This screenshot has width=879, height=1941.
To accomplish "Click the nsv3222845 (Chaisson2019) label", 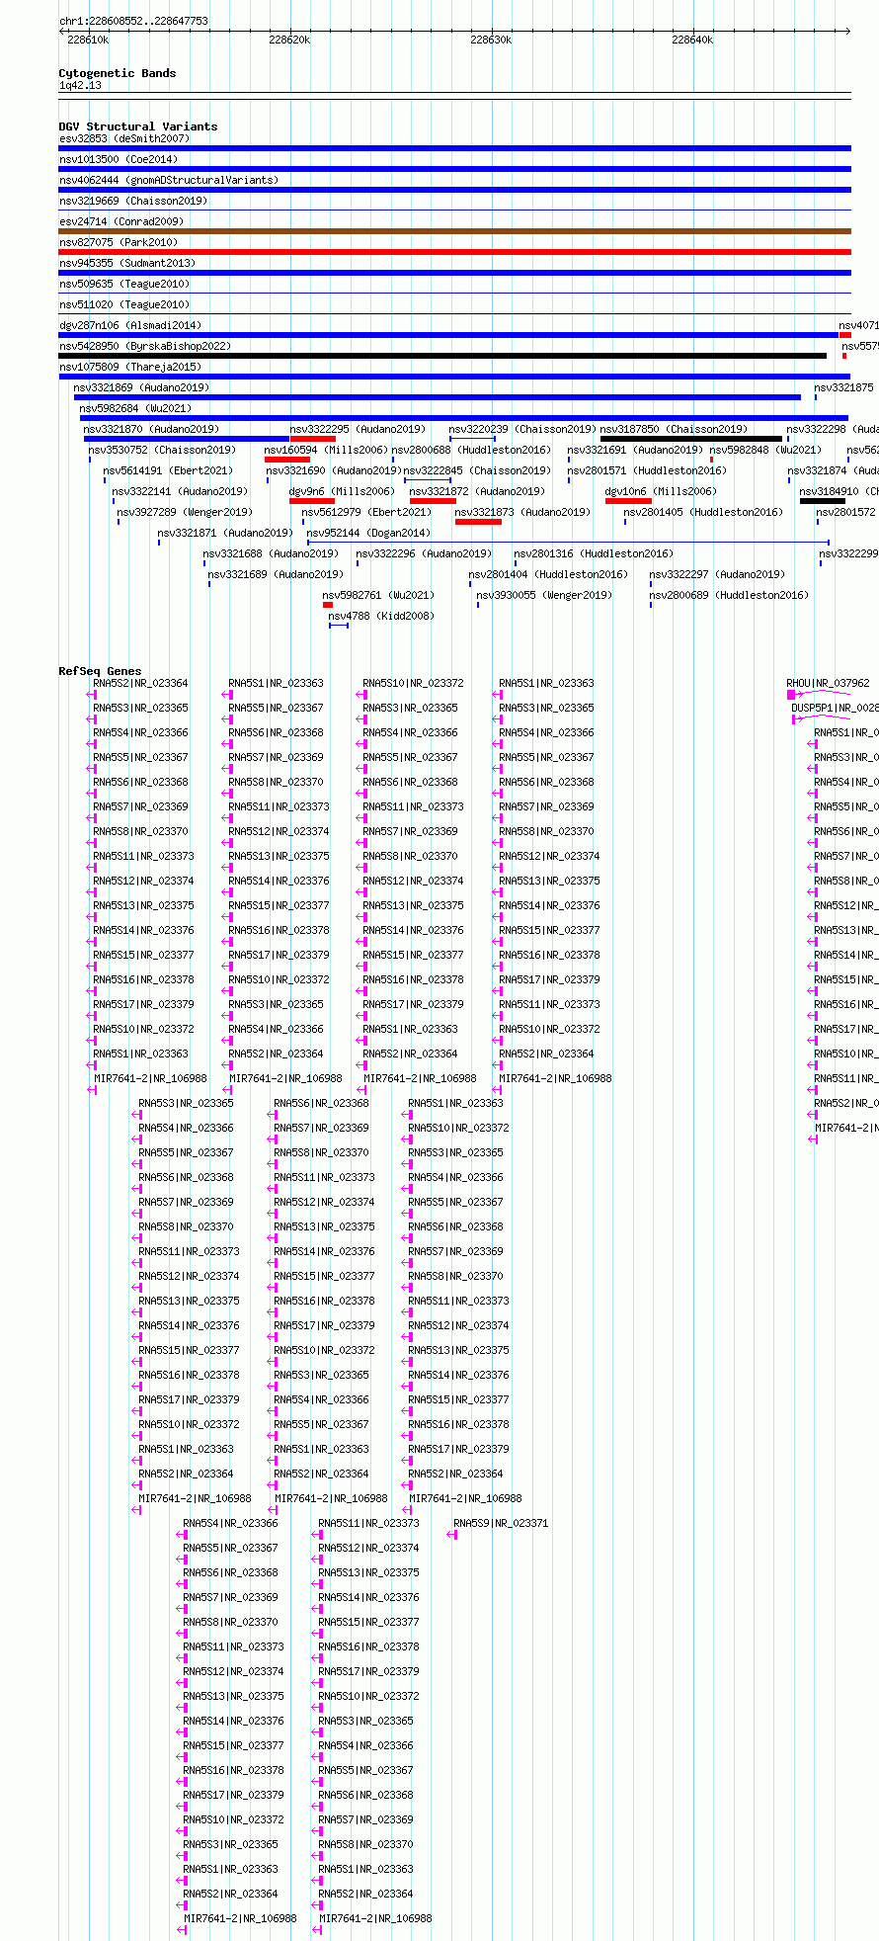I will tap(478, 470).
